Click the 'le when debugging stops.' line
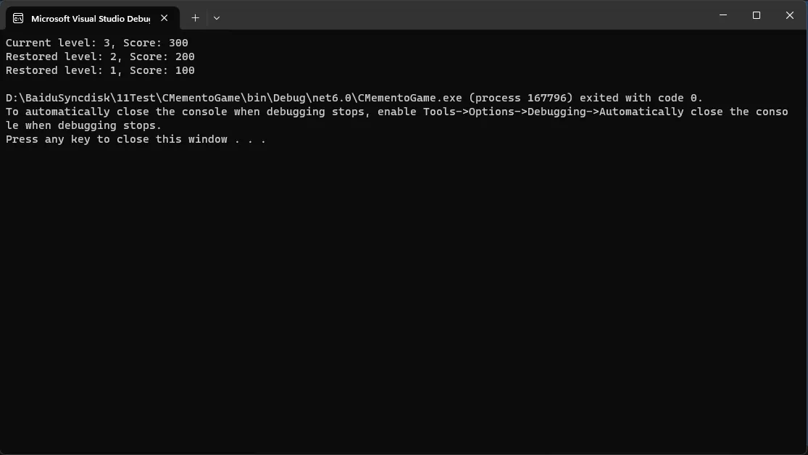The width and height of the screenshot is (808, 455). (x=83, y=126)
